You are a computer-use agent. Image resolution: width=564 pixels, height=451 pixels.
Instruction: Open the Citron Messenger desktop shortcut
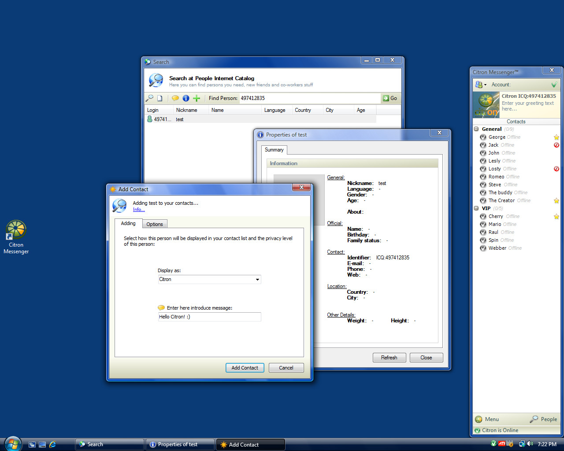[x=16, y=237]
